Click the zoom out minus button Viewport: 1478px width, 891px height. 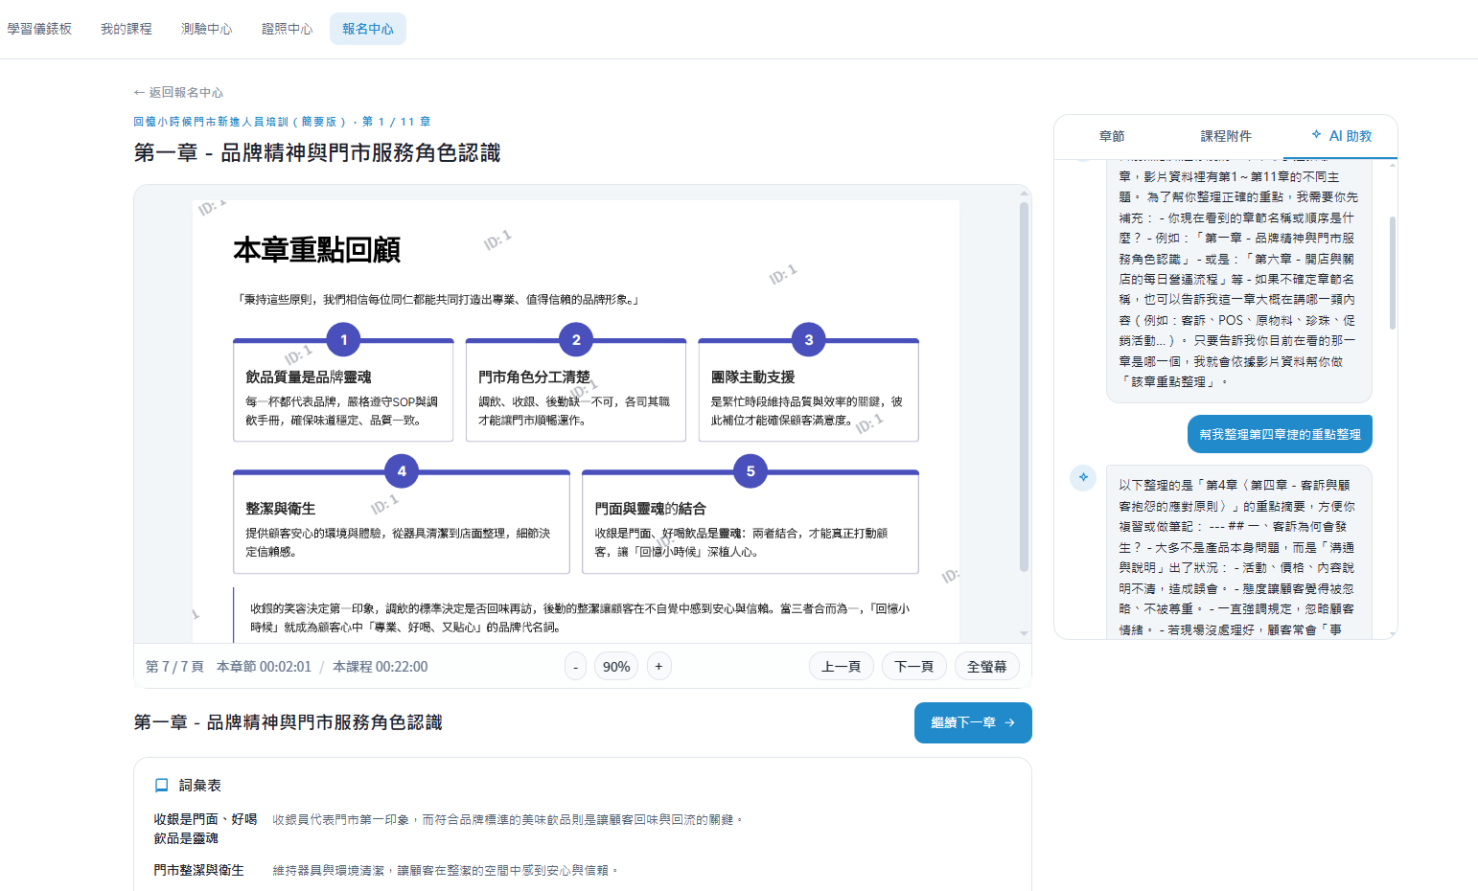click(x=575, y=667)
